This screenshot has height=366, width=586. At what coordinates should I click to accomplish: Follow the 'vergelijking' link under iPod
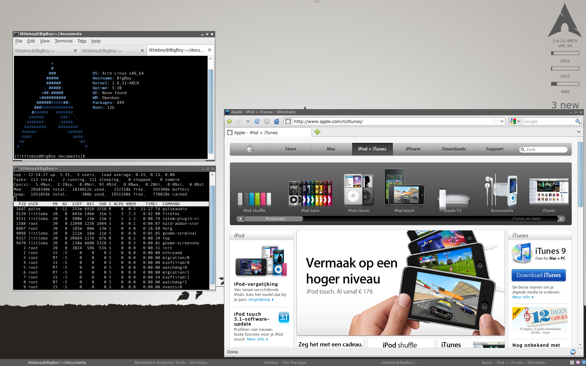261,299
